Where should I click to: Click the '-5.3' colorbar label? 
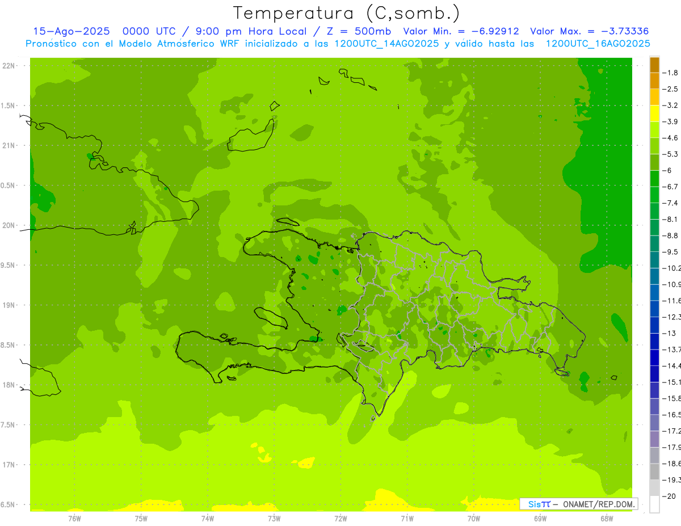[671, 154]
